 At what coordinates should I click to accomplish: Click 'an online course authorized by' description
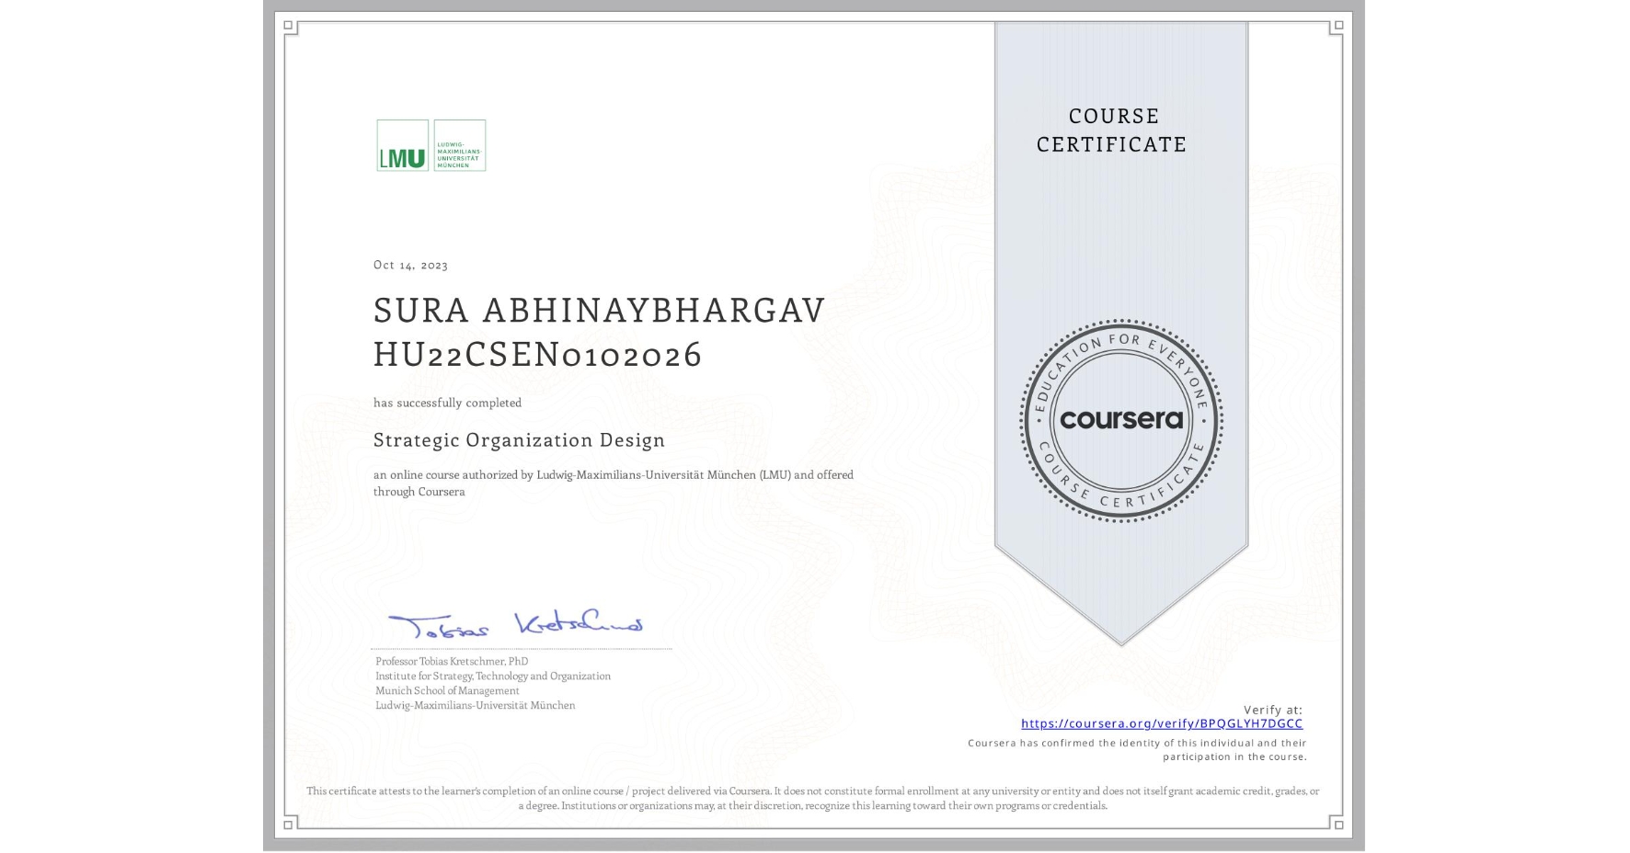(x=614, y=483)
